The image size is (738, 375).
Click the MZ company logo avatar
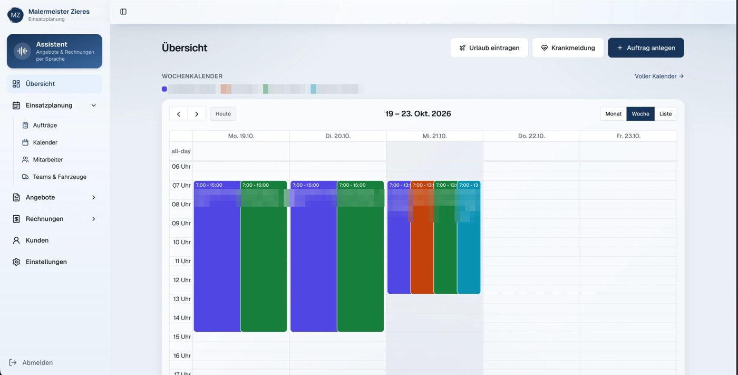tap(15, 15)
